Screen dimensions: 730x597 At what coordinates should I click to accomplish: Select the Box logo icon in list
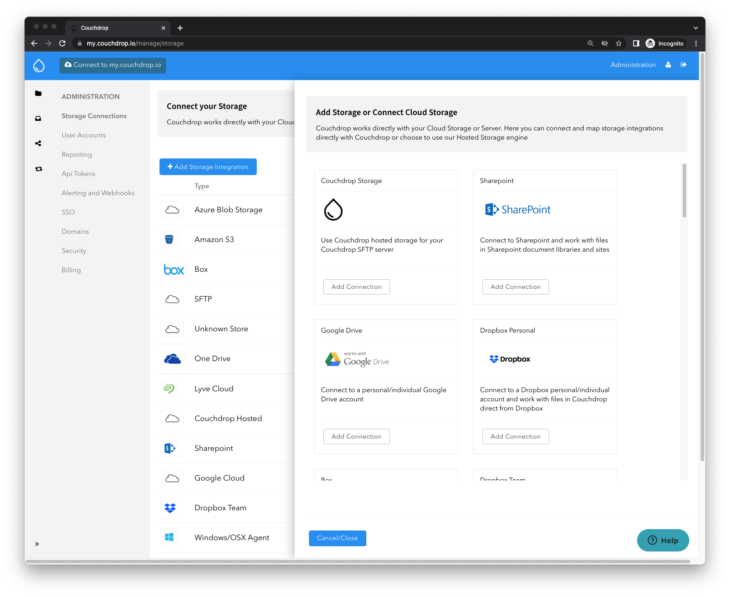pyautogui.click(x=174, y=270)
